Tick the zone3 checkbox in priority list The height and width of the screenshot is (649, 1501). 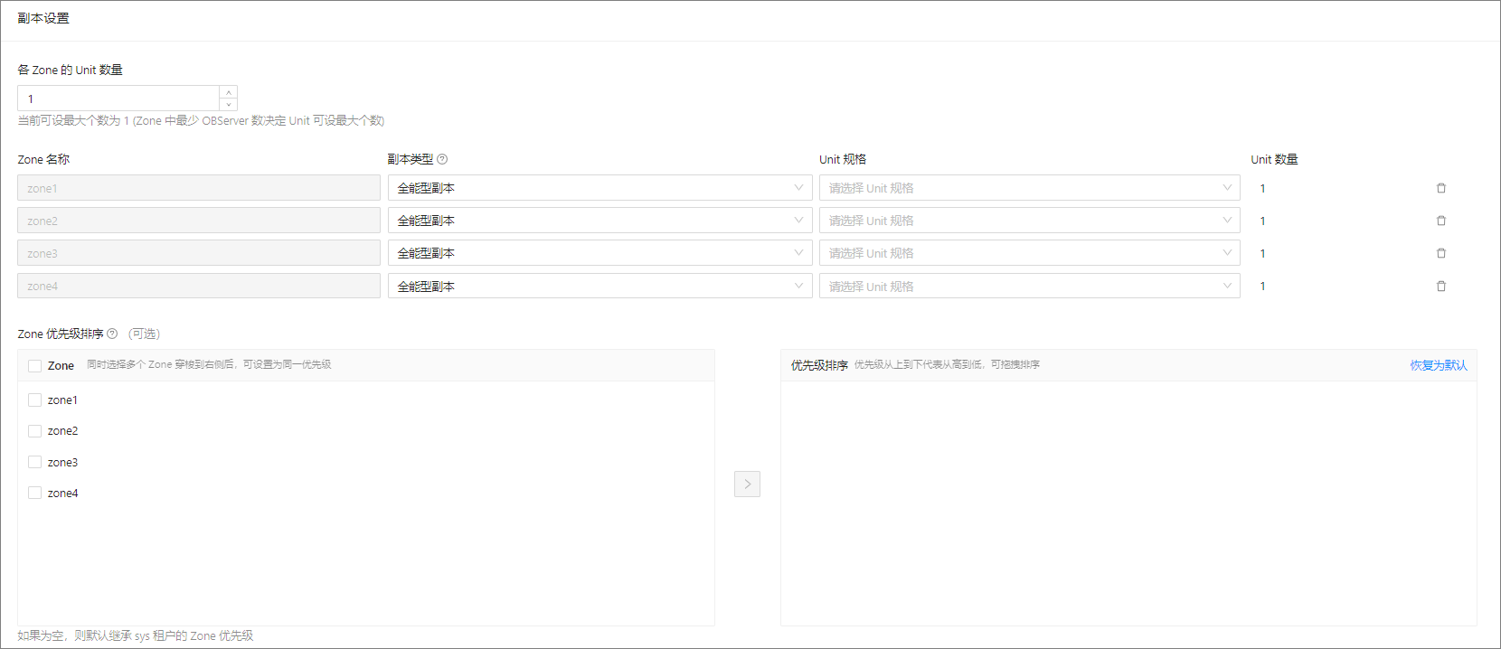(x=35, y=462)
